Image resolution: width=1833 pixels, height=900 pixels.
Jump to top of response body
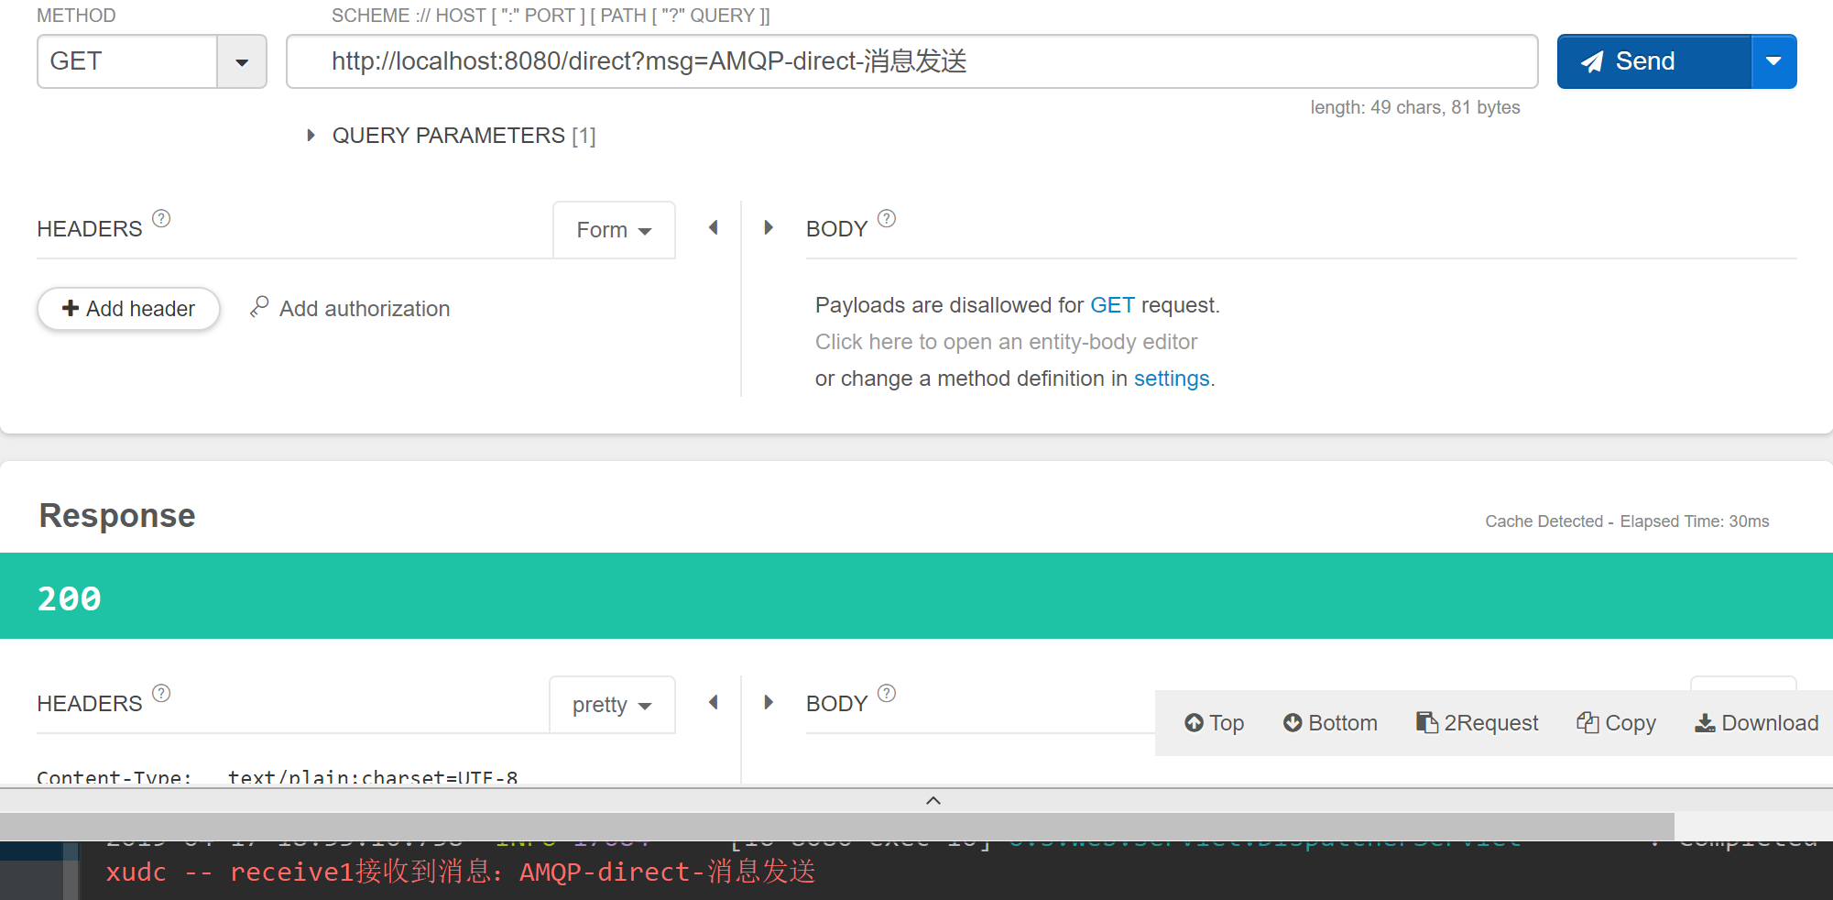1213,722
